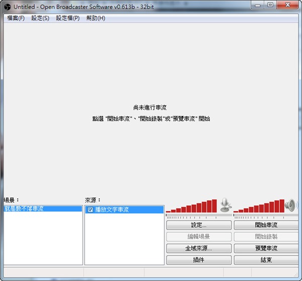Open the 設定(S) menu
Screen dimensions: 302x281
(40, 18)
